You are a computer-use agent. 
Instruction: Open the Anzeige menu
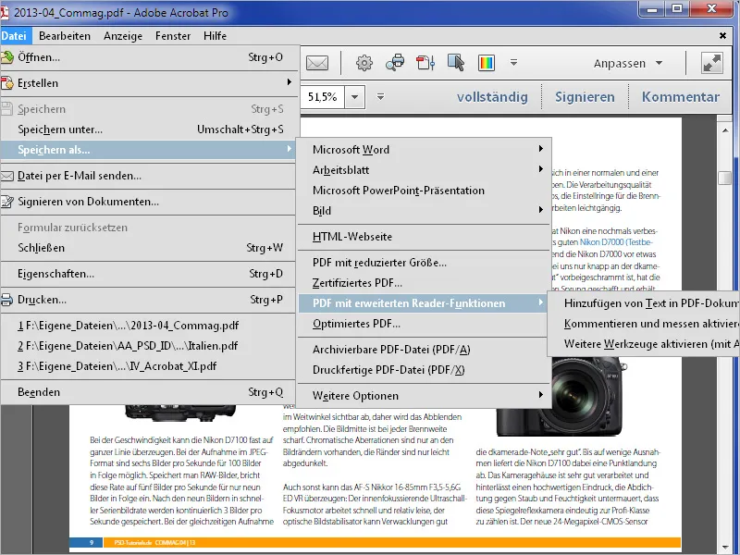coord(123,36)
